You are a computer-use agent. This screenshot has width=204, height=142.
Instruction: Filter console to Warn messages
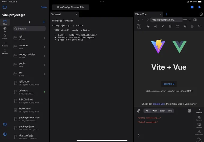(155, 111)
